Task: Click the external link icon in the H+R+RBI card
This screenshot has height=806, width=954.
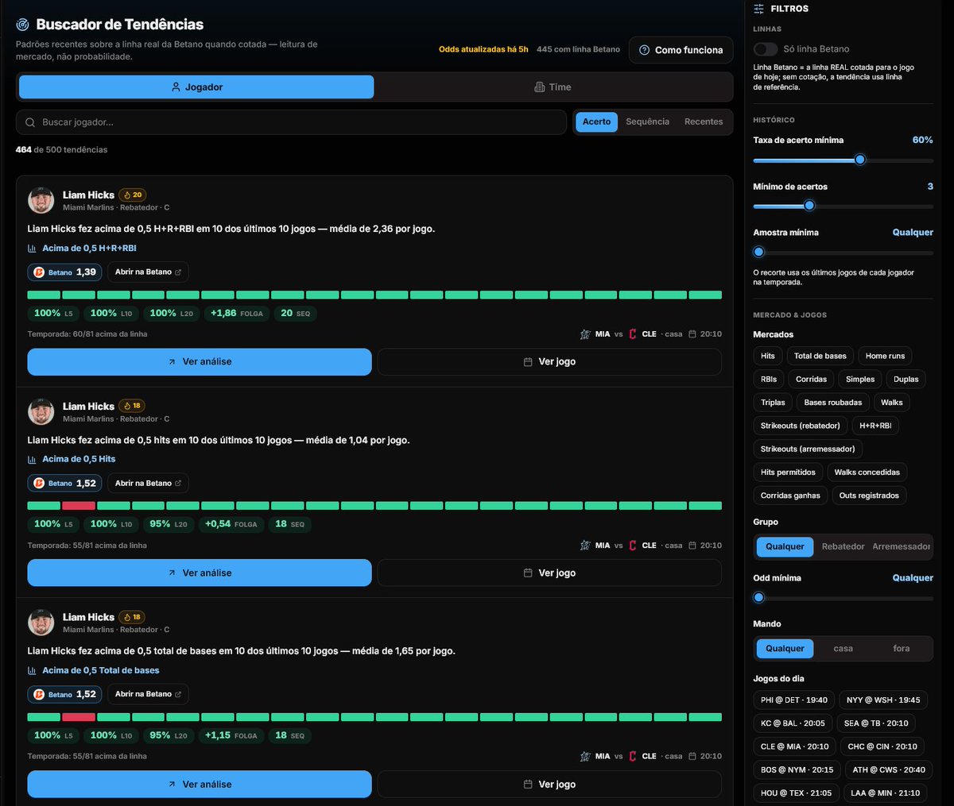Action: click(178, 272)
